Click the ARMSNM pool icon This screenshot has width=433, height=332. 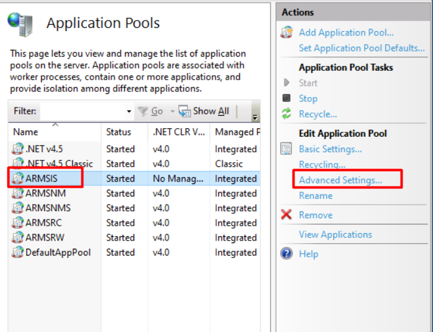coord(17,193)
